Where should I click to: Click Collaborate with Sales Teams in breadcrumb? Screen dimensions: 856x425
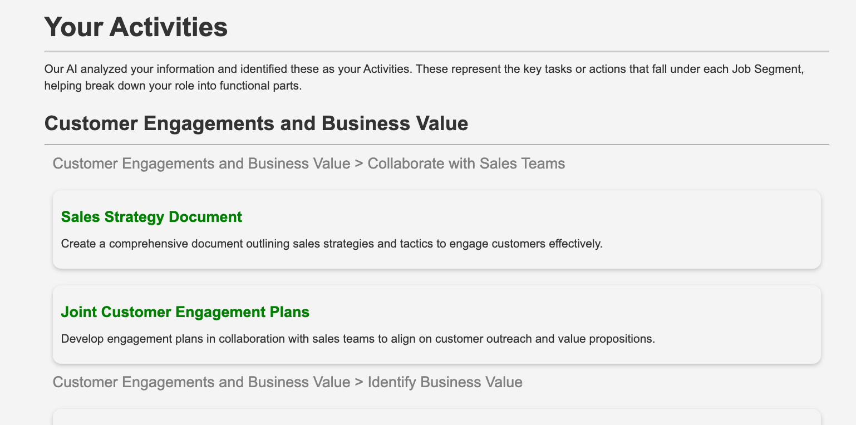(466, 164)
